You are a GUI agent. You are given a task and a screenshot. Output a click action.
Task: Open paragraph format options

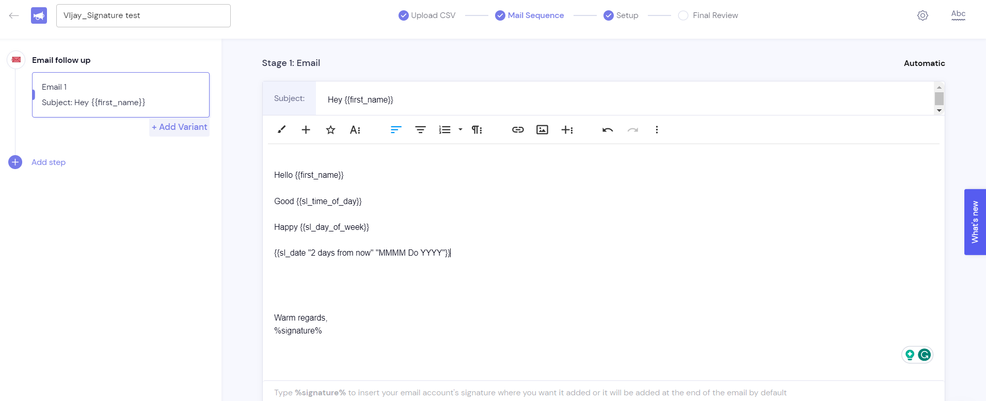click(477, 130)
